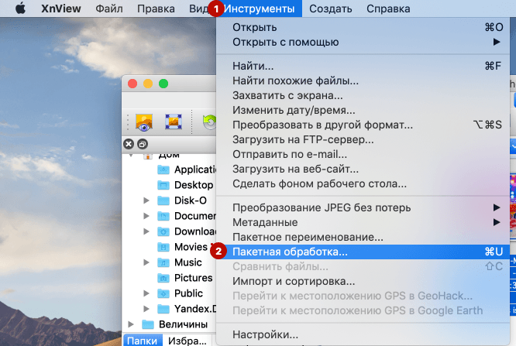Choose Импорт и сортировка...
This screenshot has height=346, width=516.
[x=363, y=281]
